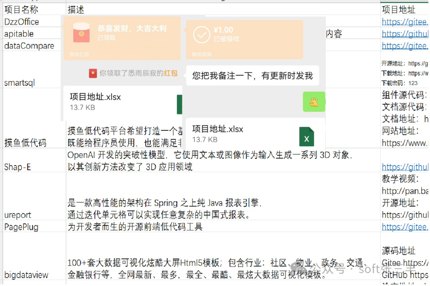Click the 您把我备注一下 message bubble
The width and height of the screenshot is (430, 286).
pyautogui.click(x=252, y=75)
